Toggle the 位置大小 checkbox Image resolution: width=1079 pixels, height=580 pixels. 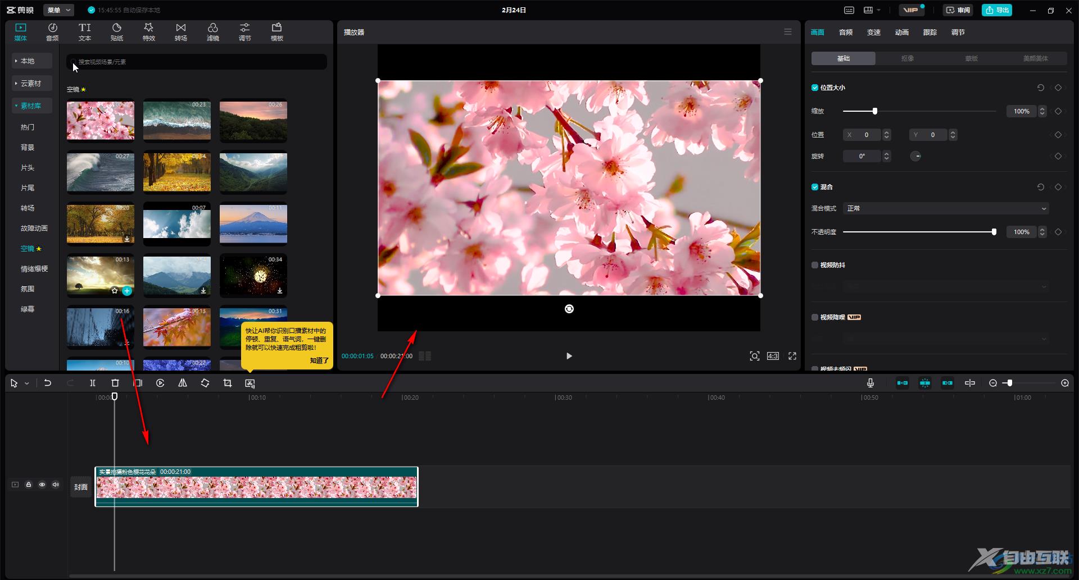815,88
